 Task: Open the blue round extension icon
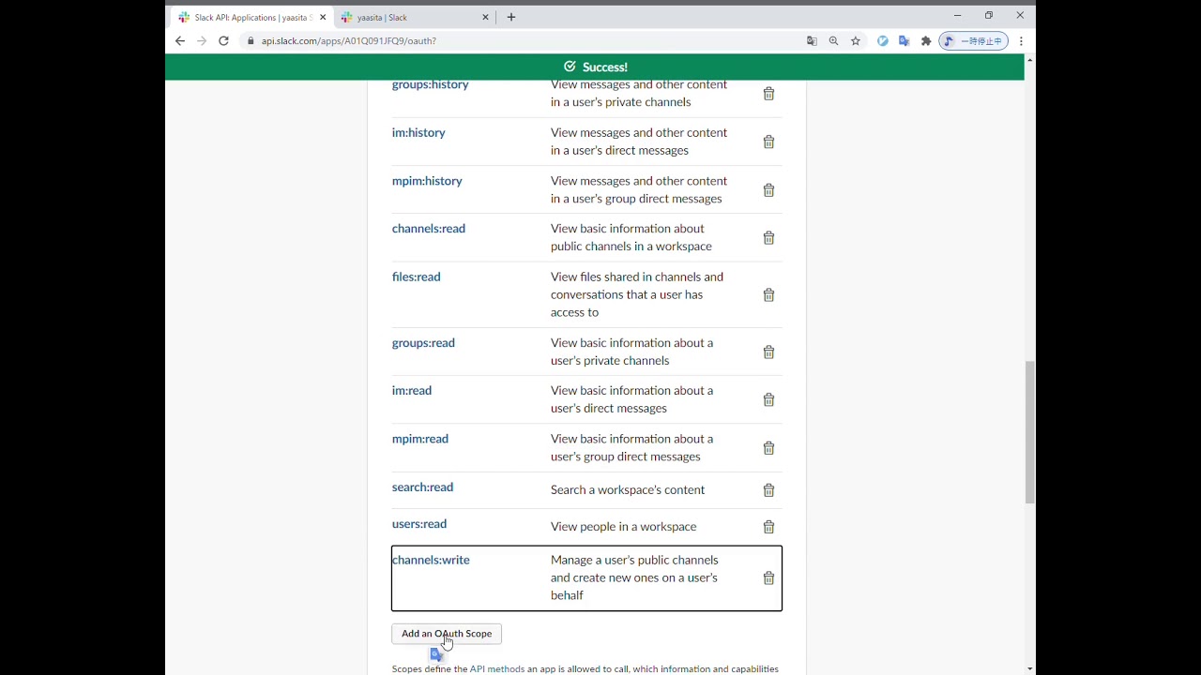(x=883, y=41)
